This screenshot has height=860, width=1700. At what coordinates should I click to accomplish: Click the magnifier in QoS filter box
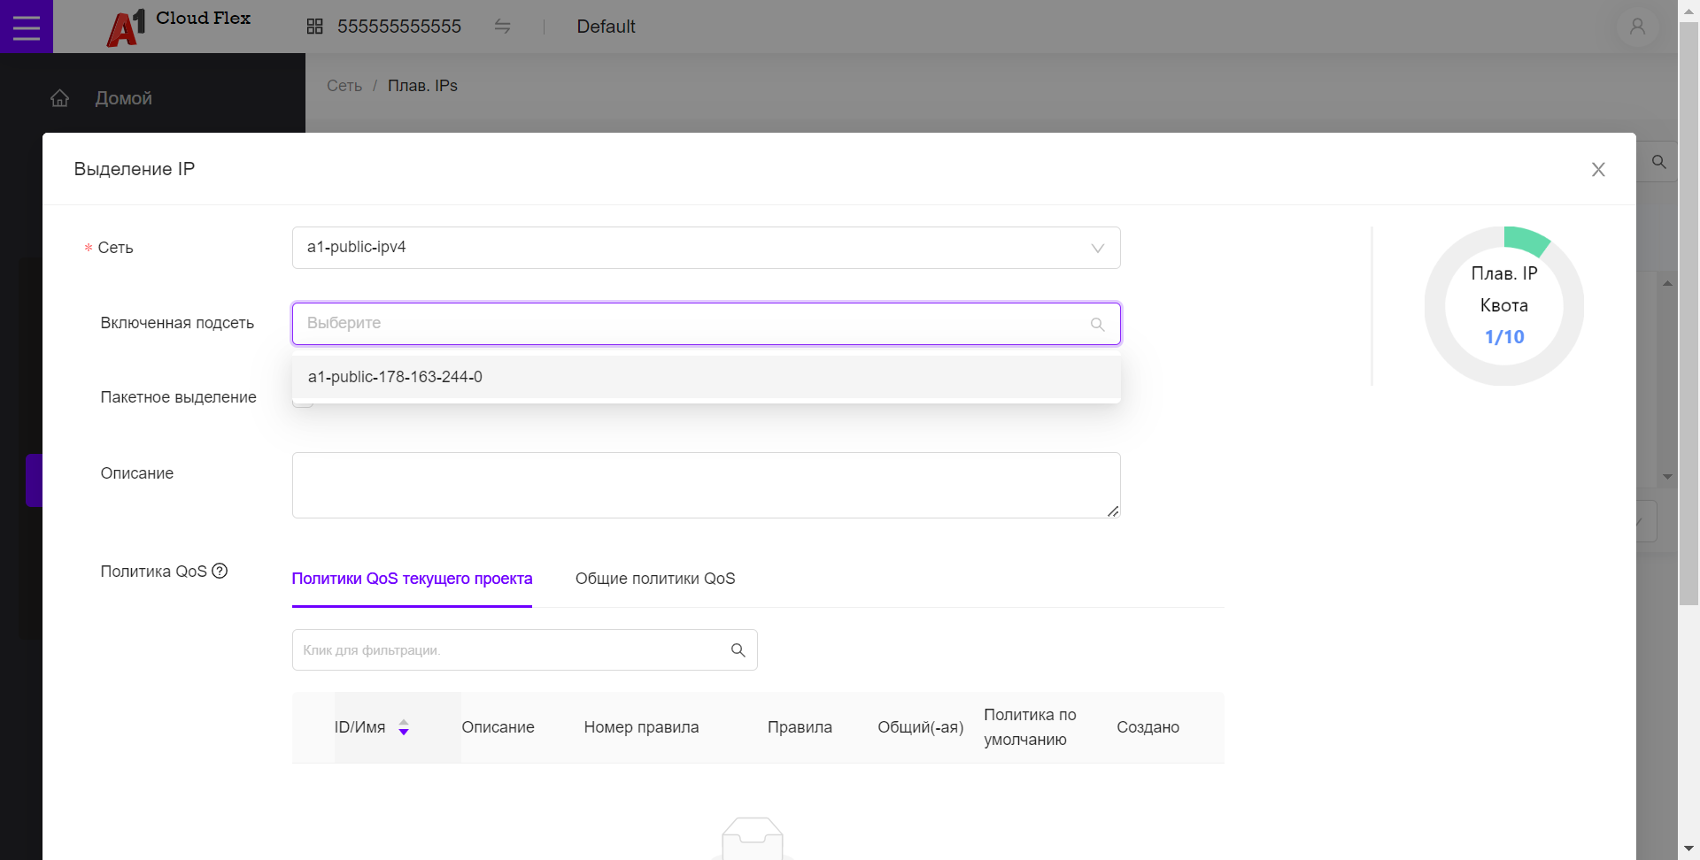tap(738, 650)
